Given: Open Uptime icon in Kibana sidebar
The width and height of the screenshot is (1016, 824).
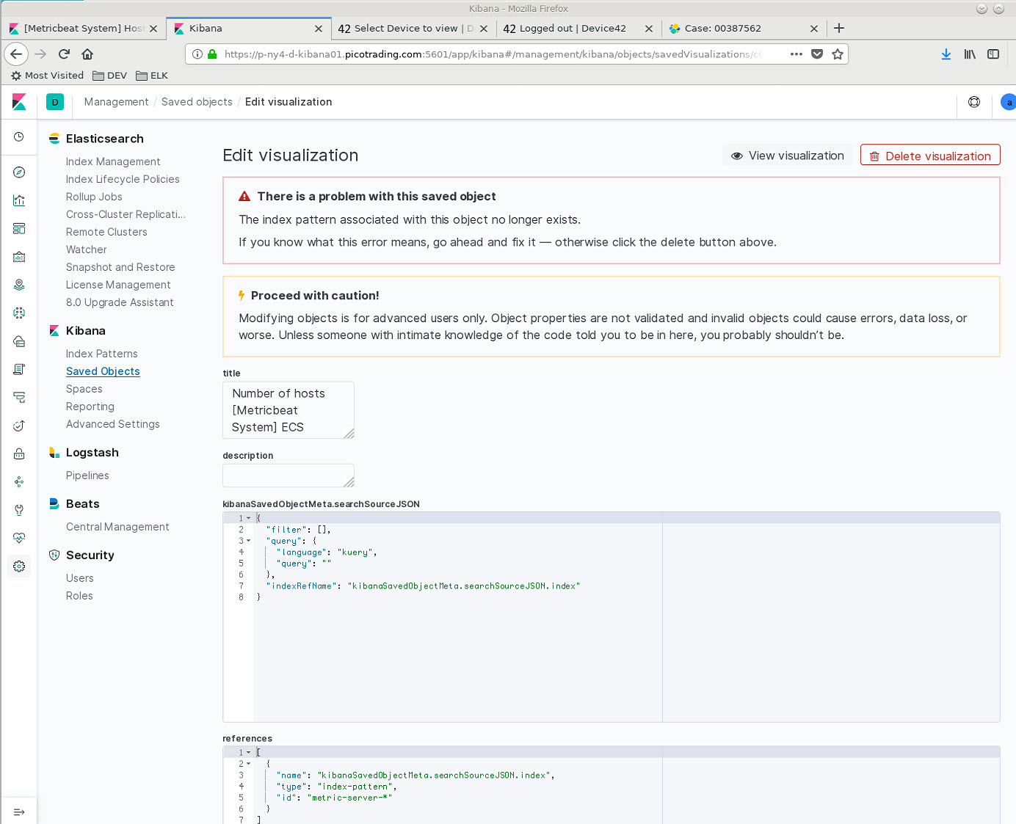Looking at the screenshot, I should coord(19,426).
